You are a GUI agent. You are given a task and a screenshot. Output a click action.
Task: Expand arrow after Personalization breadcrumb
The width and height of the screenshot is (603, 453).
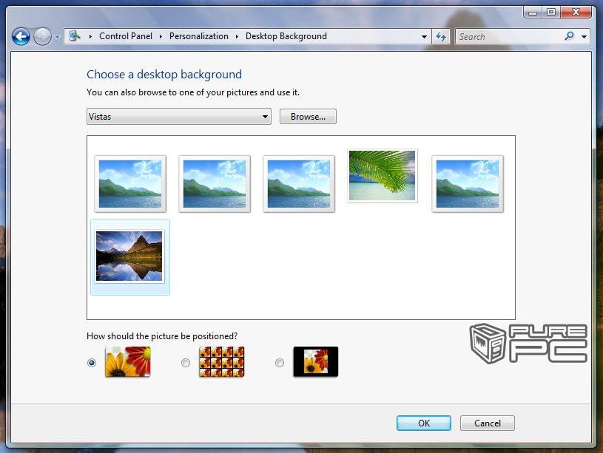237,36
